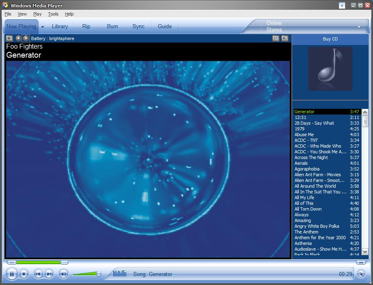
Task: Click the Buy CD button
Action: point(330,39)
